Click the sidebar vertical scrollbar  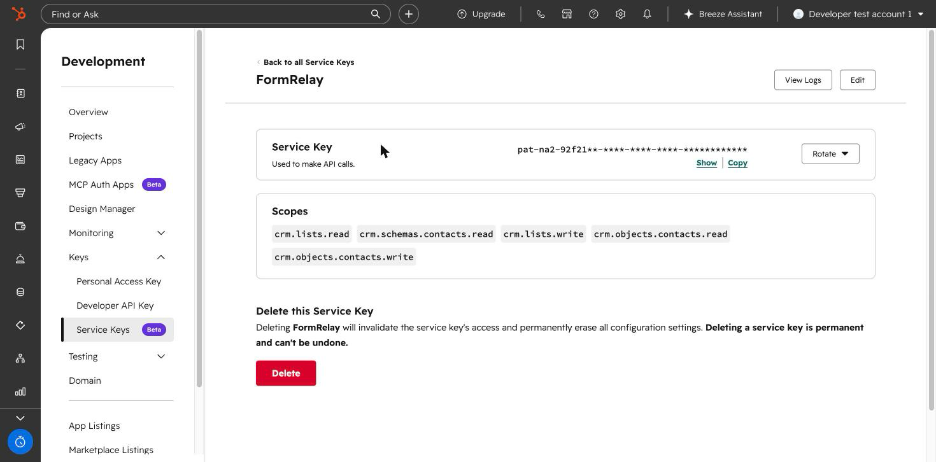[x=199, y=208]
